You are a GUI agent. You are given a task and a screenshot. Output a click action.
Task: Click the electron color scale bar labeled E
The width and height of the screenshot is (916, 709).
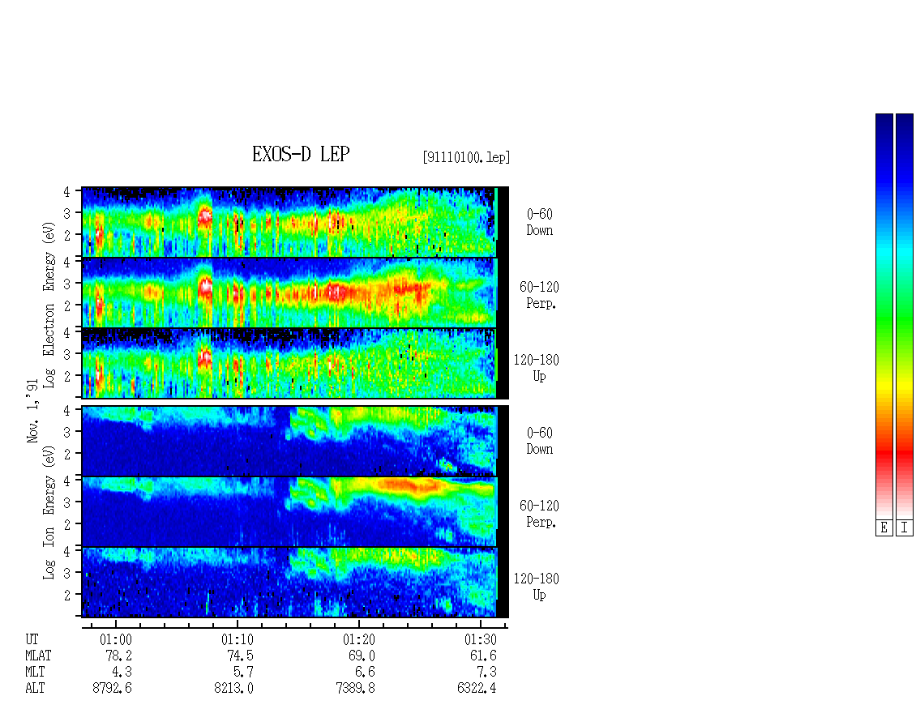pyautogui.click(x=884, y=316)
